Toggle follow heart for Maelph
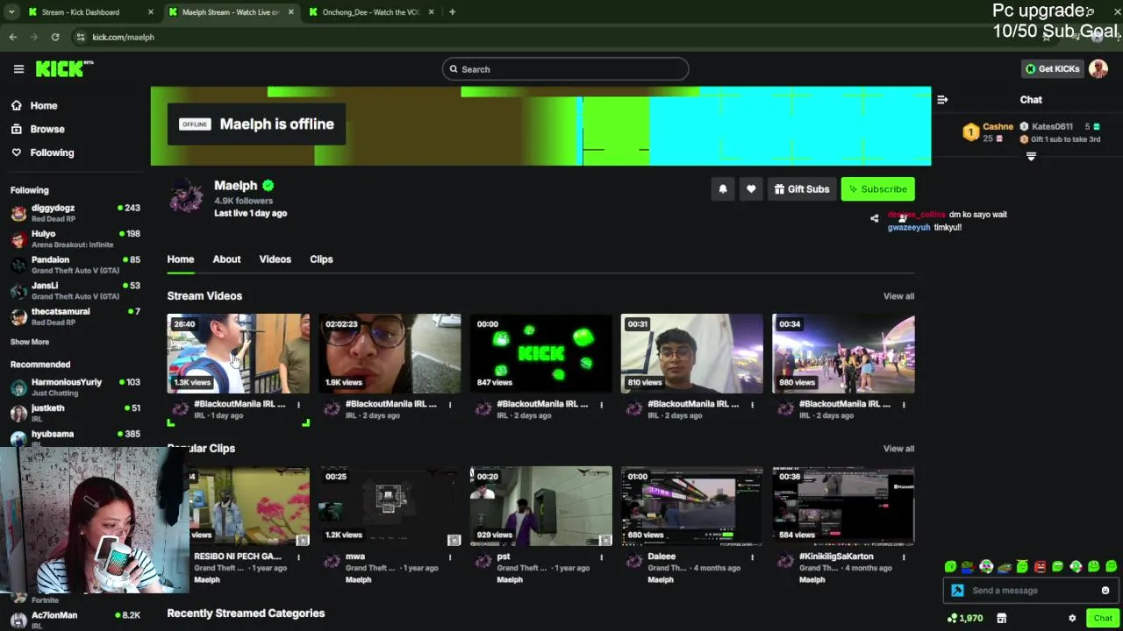Image resolution: width=1123 pixels, height=631 pixels. (x=751, y=189)
